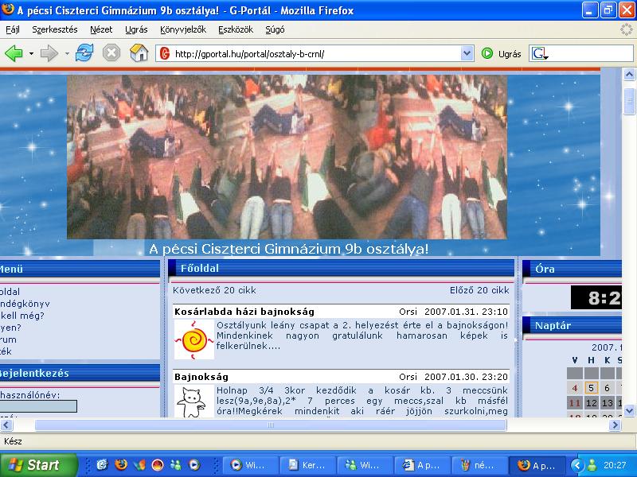Viewport: 637px width, 477px height.
Task: Click the Start button
Action: pyautogui.click(x=38, y=465)
